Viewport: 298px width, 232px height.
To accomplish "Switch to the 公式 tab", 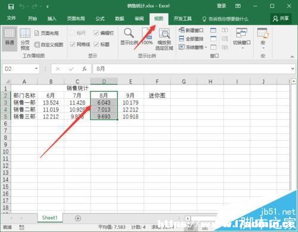I will 100,18.
